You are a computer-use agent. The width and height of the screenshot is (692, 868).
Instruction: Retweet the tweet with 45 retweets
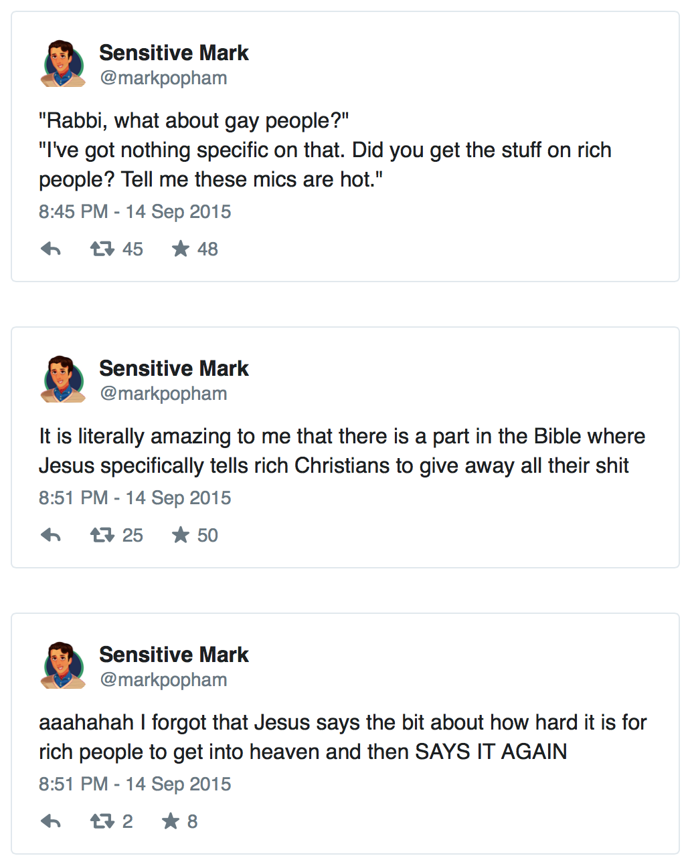(102, 249)
